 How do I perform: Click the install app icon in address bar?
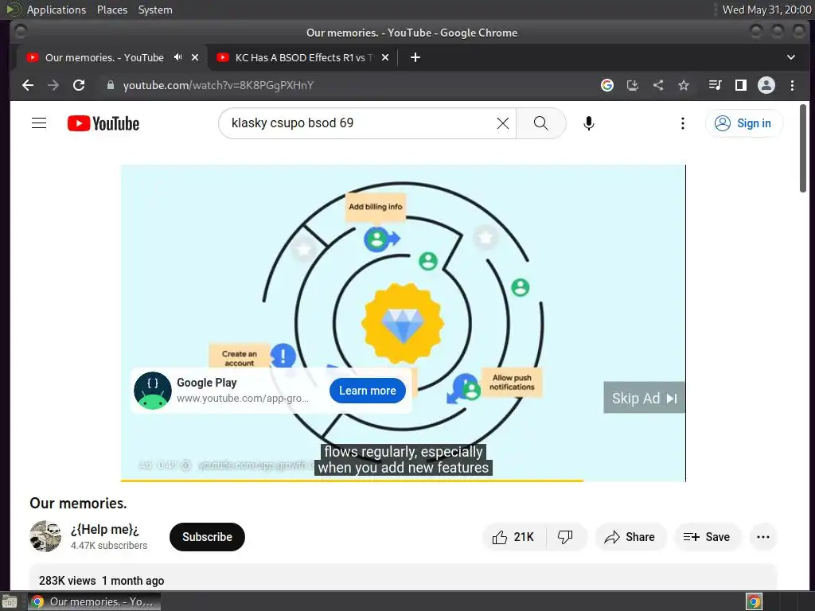pyautogui.click(x=633, y=85)
